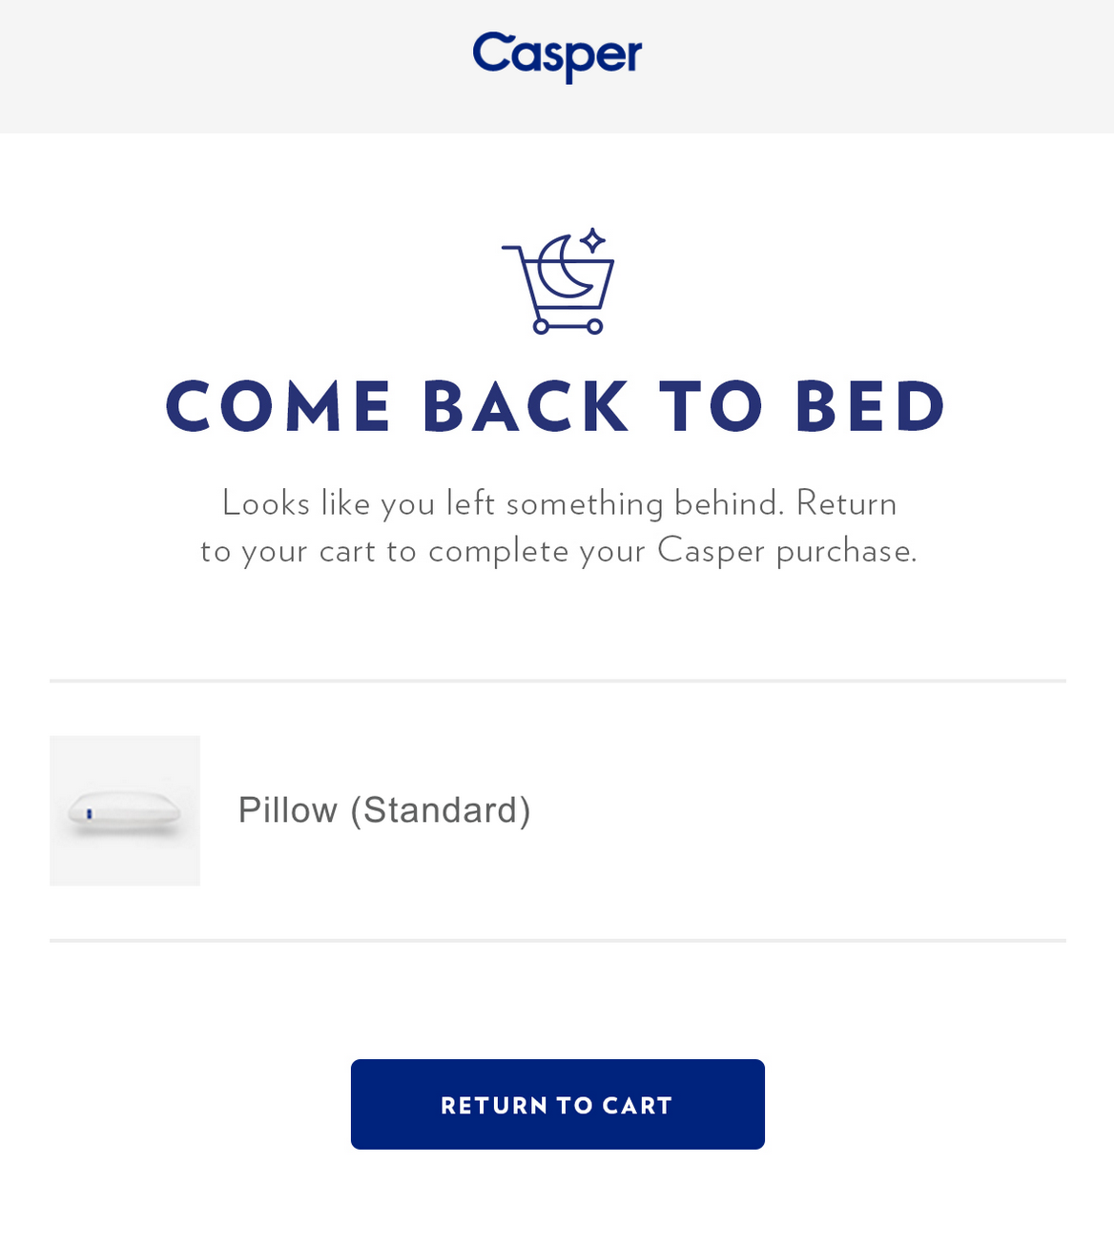Click the Come Back to Bed headline
This screenshot has width=1114, height=1245.
pos(557,407)
